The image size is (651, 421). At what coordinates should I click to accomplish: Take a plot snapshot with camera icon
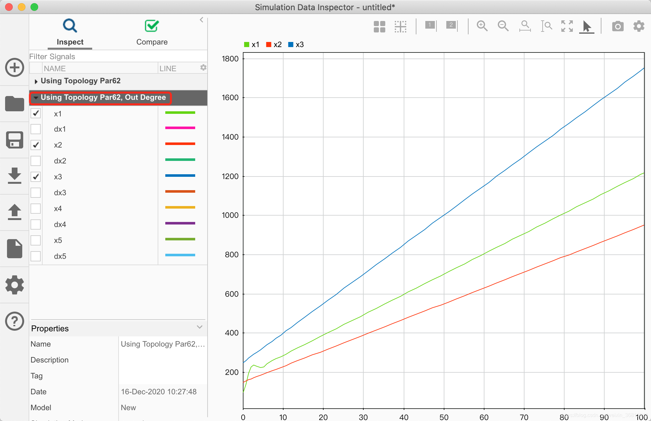[x=617, y=26]
